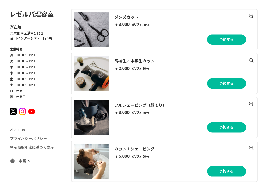The width and height of the screenshot is (267, 191).
Task: Open the Instagram social icon
Action: click(x=22, y=111)
